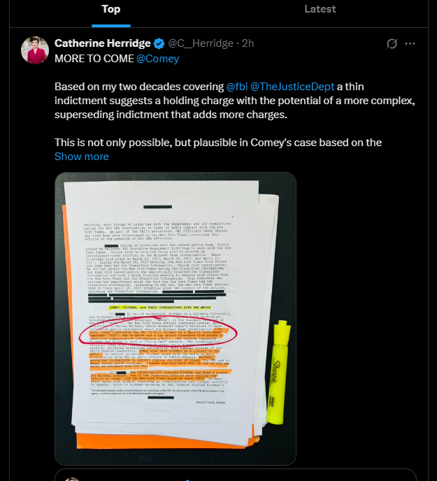Open the post's 2h timestamp
437x481 pixels.
pos(248,43)
